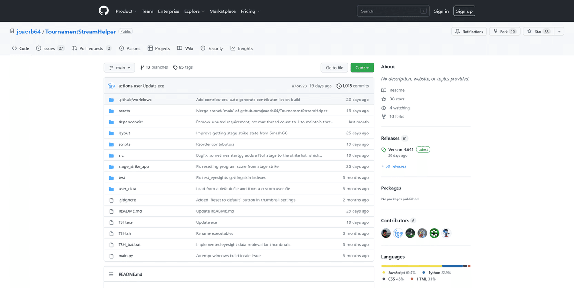Focus the Search input field
This screenshot has height=288, width=574.
click(393, 11)
